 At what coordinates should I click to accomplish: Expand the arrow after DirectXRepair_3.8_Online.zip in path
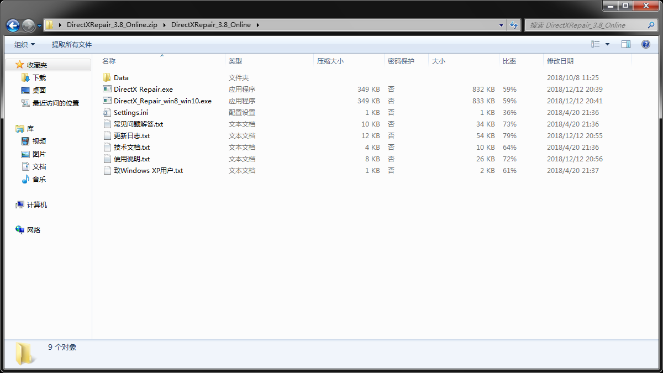164,25
